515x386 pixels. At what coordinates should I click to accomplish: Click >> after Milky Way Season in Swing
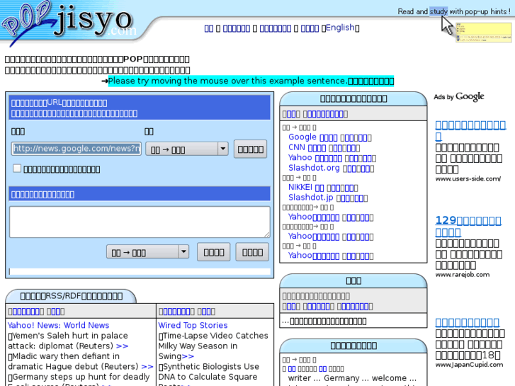pyautogui.click(x=188, y=356)
